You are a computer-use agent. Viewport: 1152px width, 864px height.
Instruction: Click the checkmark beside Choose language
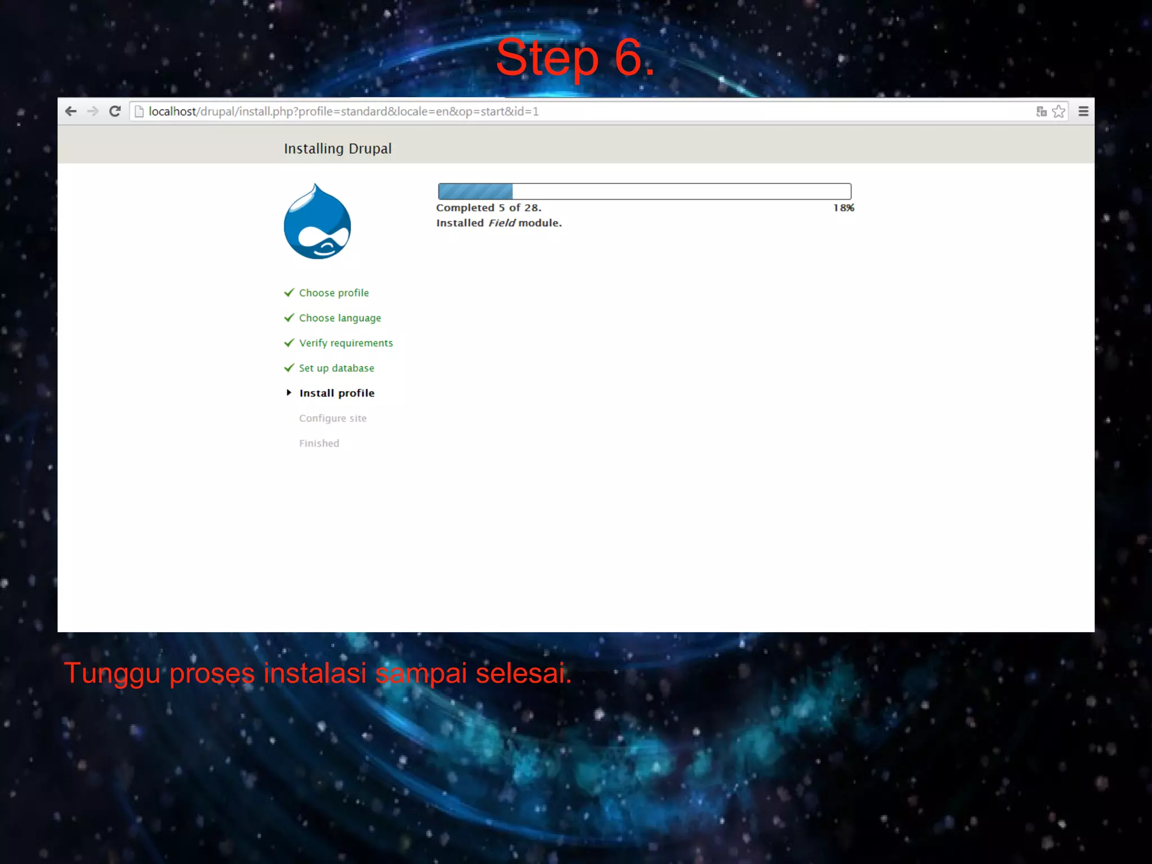click(x=289, y=318)
